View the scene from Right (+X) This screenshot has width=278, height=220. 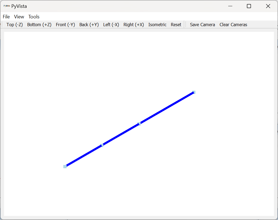pos(134,25)
